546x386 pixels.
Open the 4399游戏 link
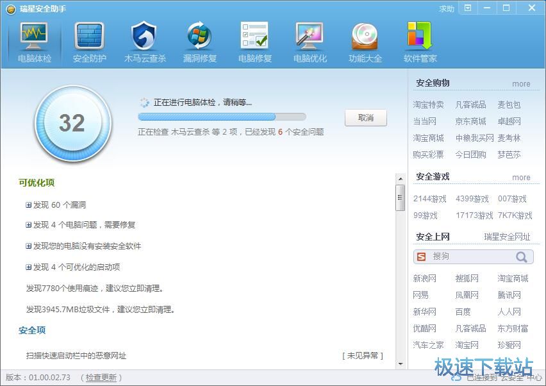point(472,199)
